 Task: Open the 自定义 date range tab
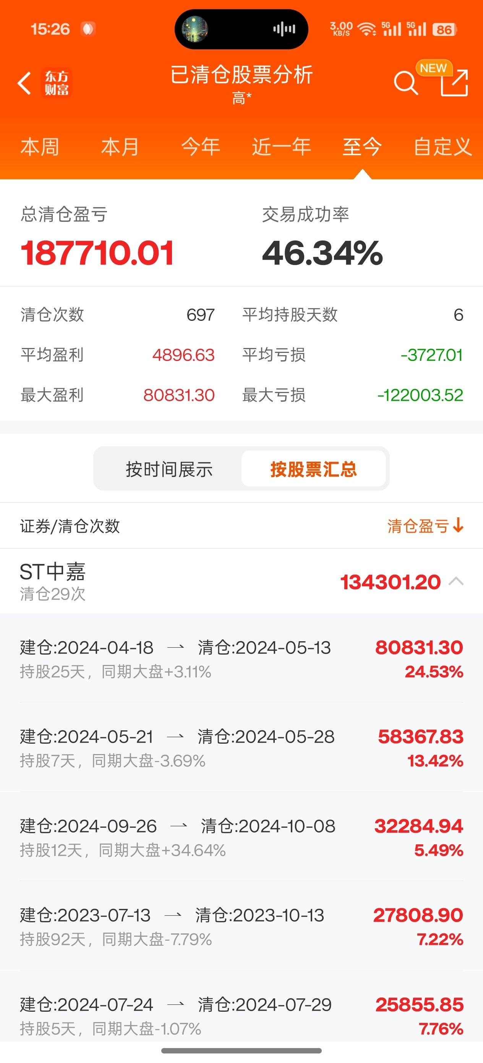[x=442, y=147]
